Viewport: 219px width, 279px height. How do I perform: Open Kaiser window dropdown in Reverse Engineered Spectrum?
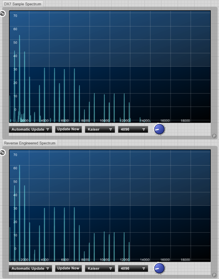(100, 269)
